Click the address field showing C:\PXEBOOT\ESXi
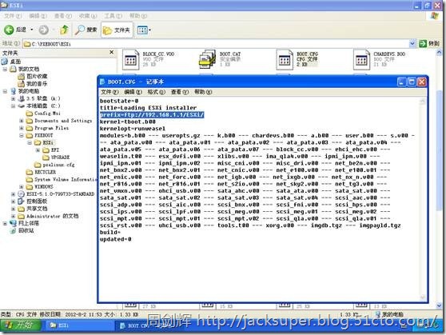Screen dimensions: 446x335 pyautogui.click(x=216, y=43)
